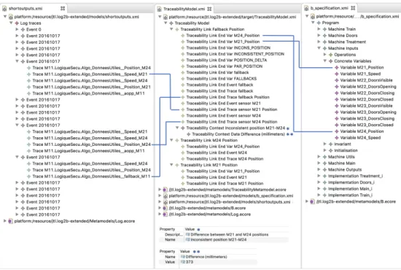Image resolution: width=401 pixels, height=270 pixels.
Task: Expand the Operations node
Action: tap(325, 55)
